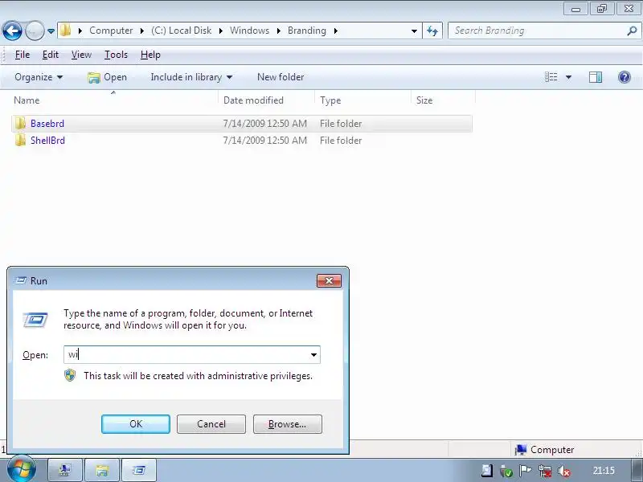Expand the arrow after Branding breadcrumb

[x=336, y=31]
